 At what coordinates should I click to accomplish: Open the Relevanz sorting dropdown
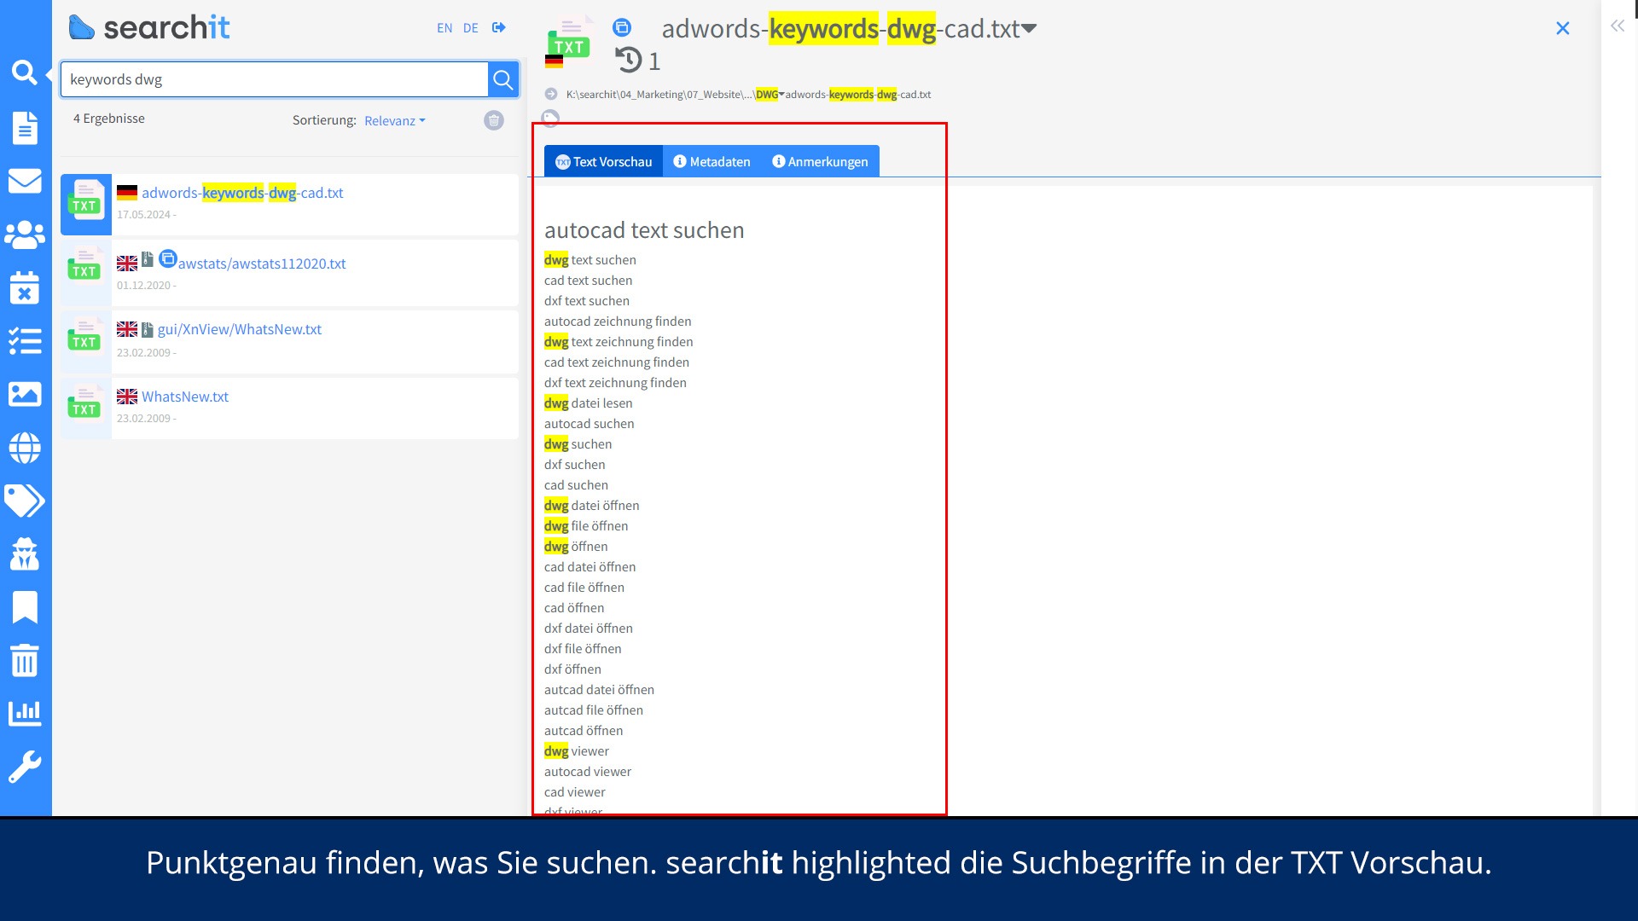[394, 120]
